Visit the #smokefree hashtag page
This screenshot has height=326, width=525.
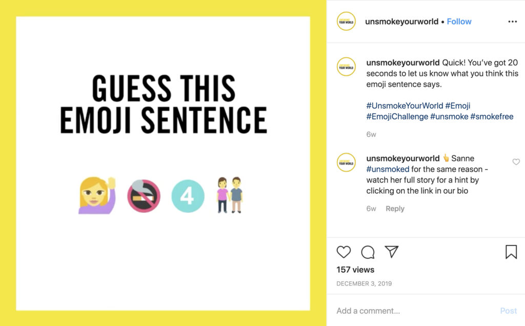pyautogui.click(x=492, y=116)
